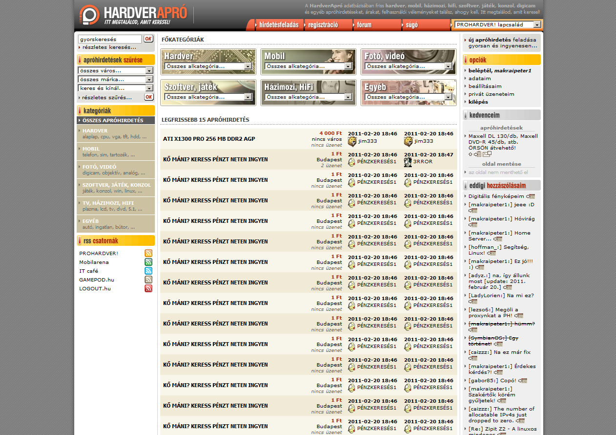Open adataim option
Image resolution: width=616 pixels, height=435 pixels.
click(480, 78)
